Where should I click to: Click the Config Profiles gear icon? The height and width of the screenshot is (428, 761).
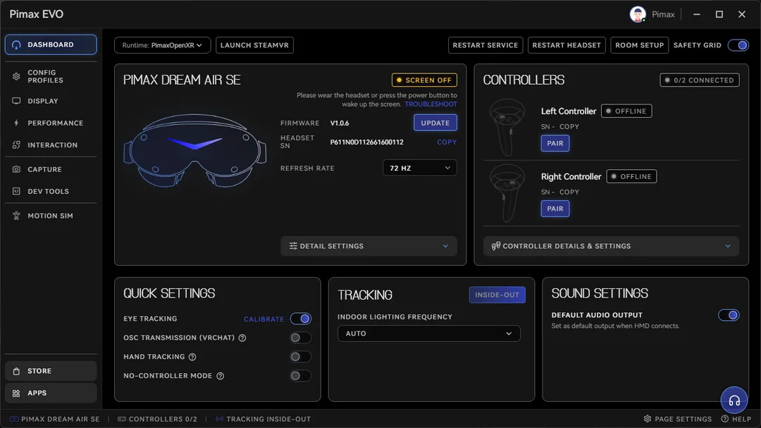click(16, 76)
